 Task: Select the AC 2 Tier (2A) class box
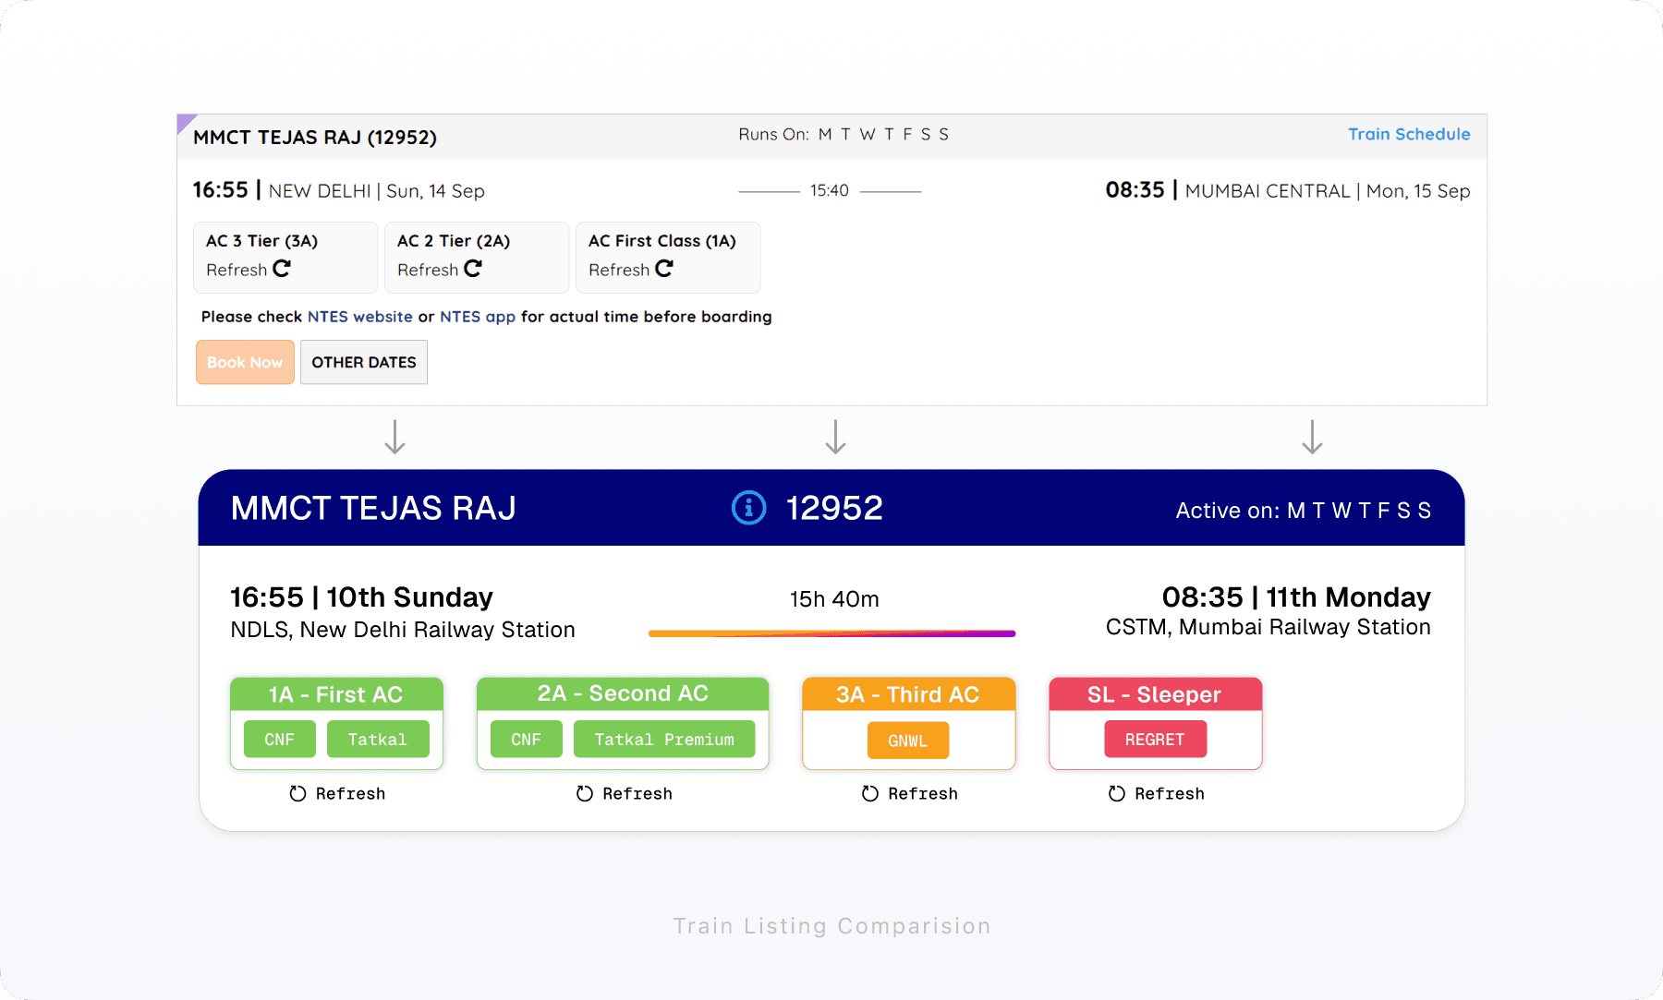tap(477, 257)
